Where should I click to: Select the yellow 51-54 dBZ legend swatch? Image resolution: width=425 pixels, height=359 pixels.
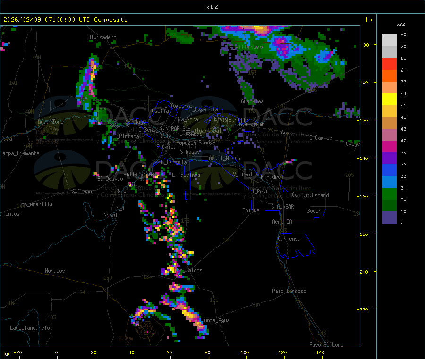click(x=389, y=100)
